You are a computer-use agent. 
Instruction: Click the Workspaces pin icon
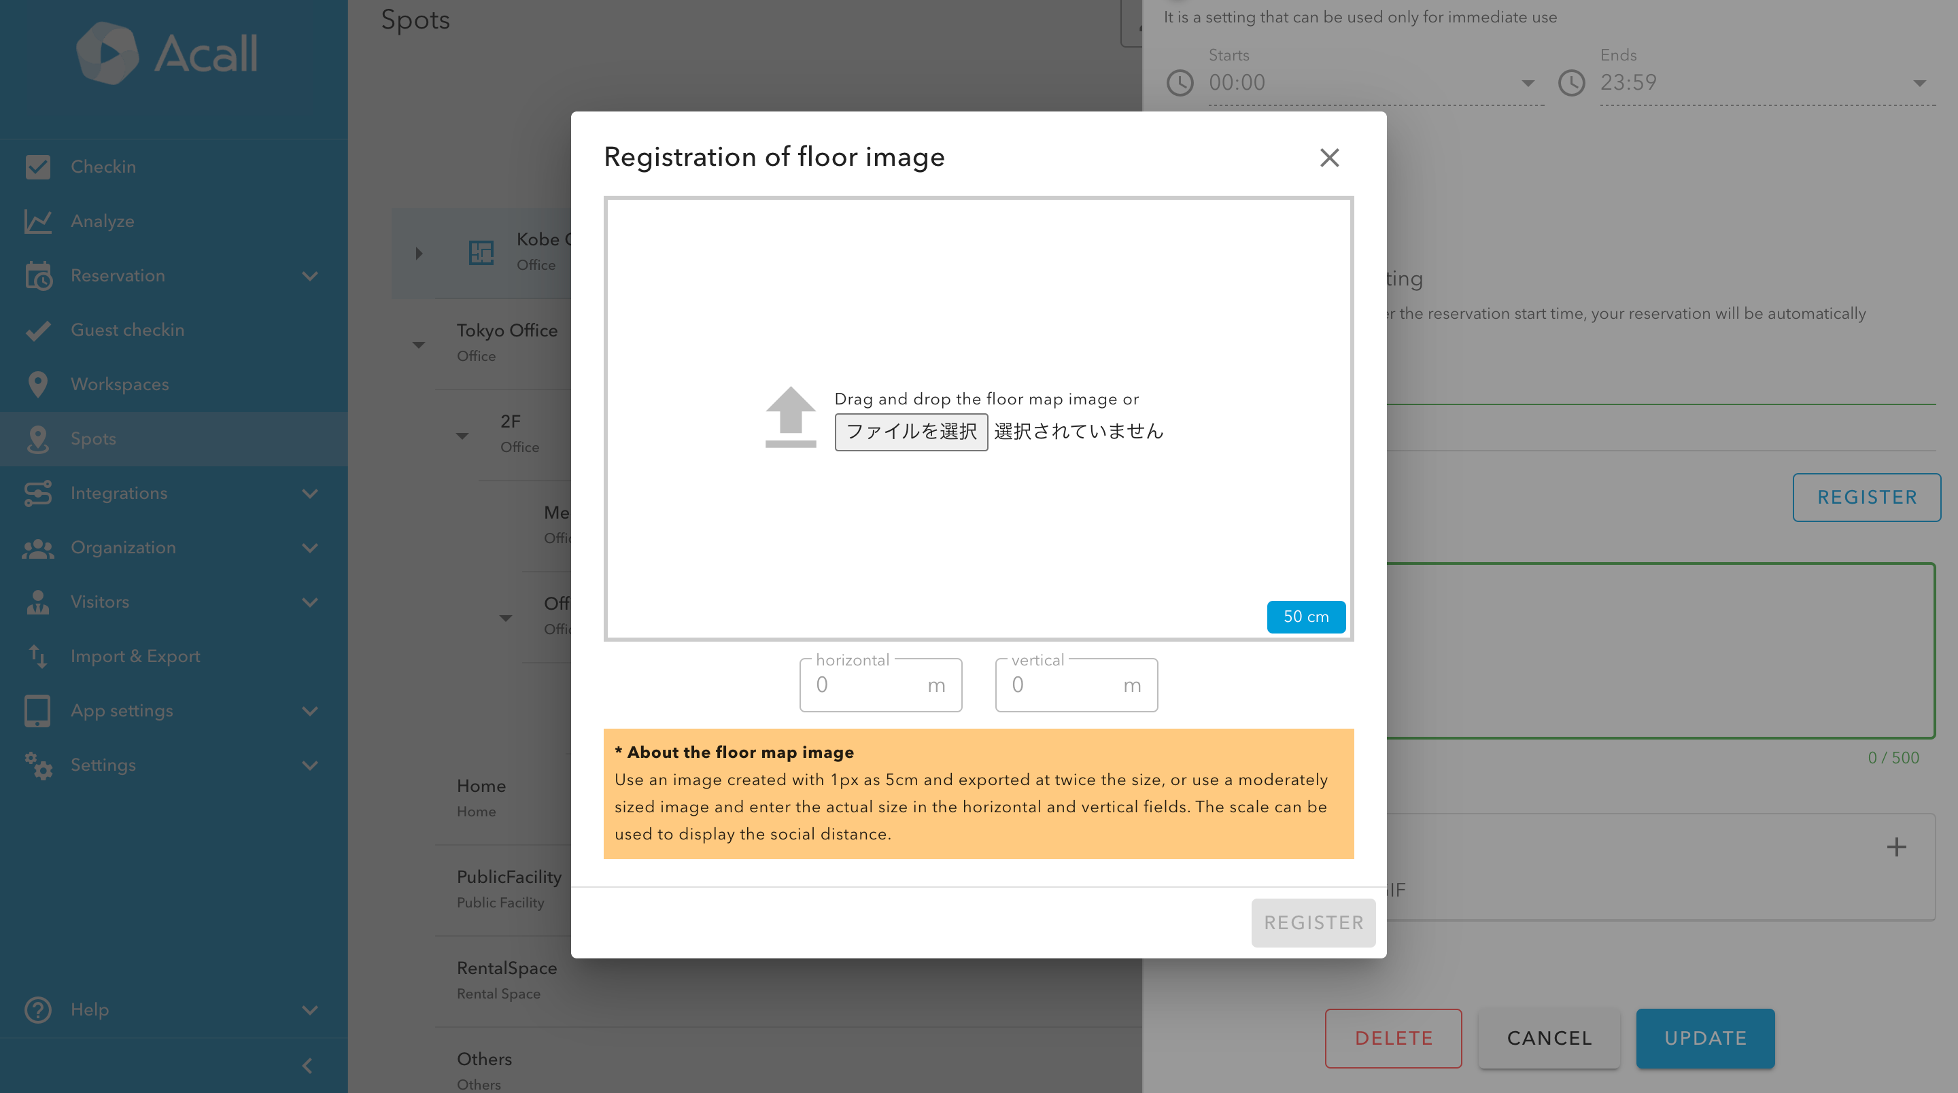click(x=37, y=385)
